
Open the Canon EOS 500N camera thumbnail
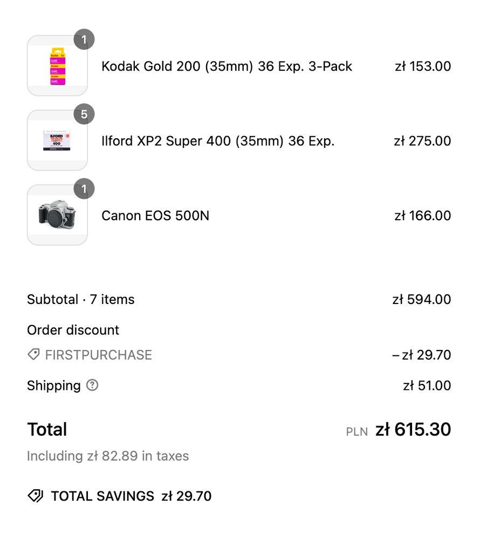pyautogui.click(x=57, y=215)
